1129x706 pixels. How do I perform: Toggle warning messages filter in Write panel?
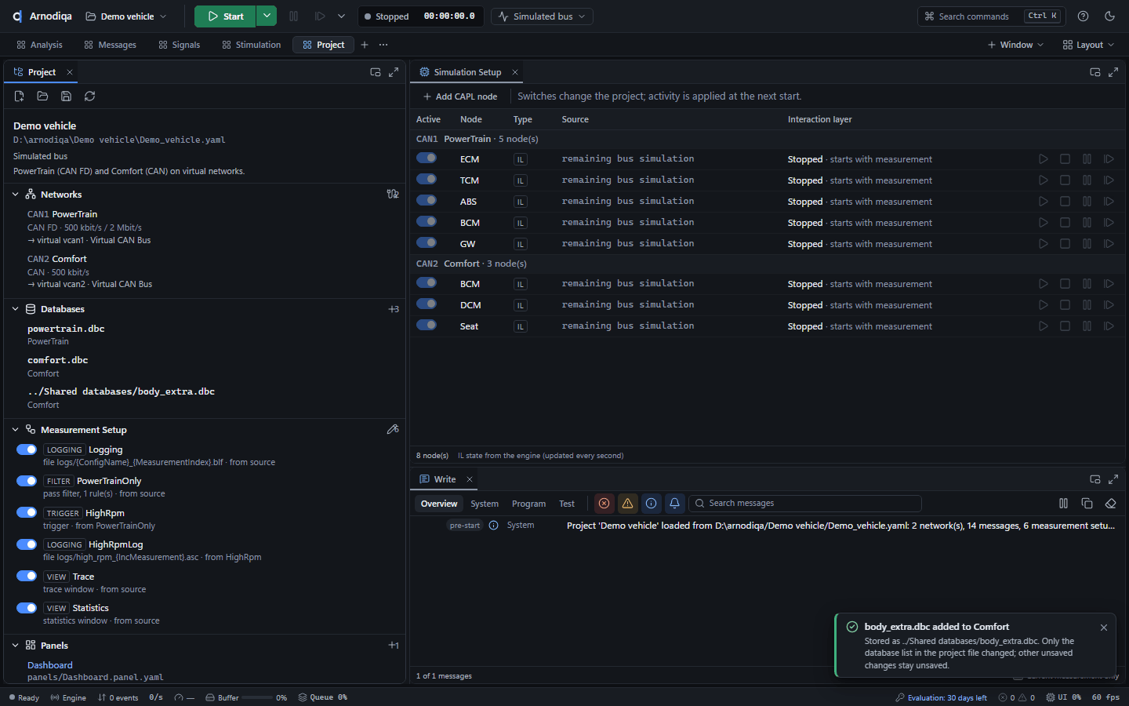point(627,504)
